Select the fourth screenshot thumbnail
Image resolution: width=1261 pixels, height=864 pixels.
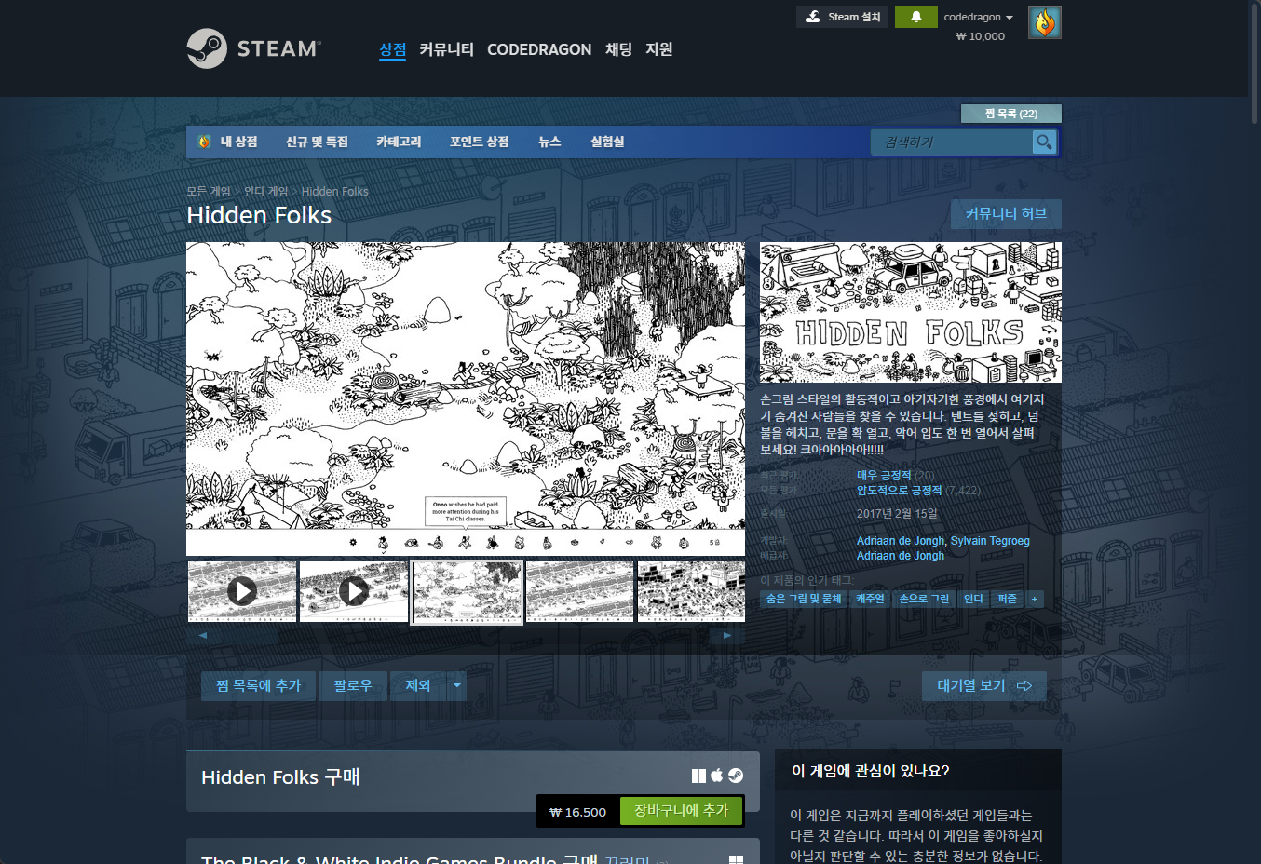(x=579, y=590)
